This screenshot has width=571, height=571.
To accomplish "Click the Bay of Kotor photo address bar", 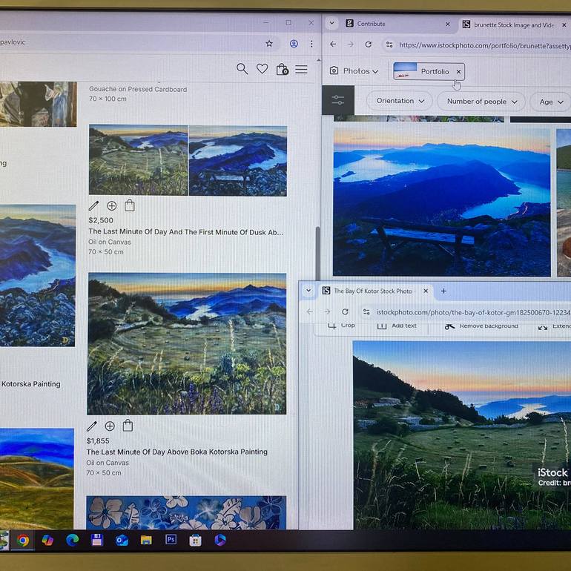I will (472, 312).
